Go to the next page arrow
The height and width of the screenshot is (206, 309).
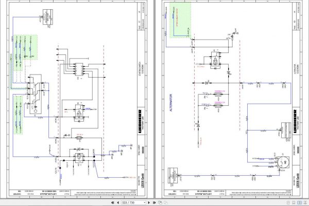[x=149, y=202]
